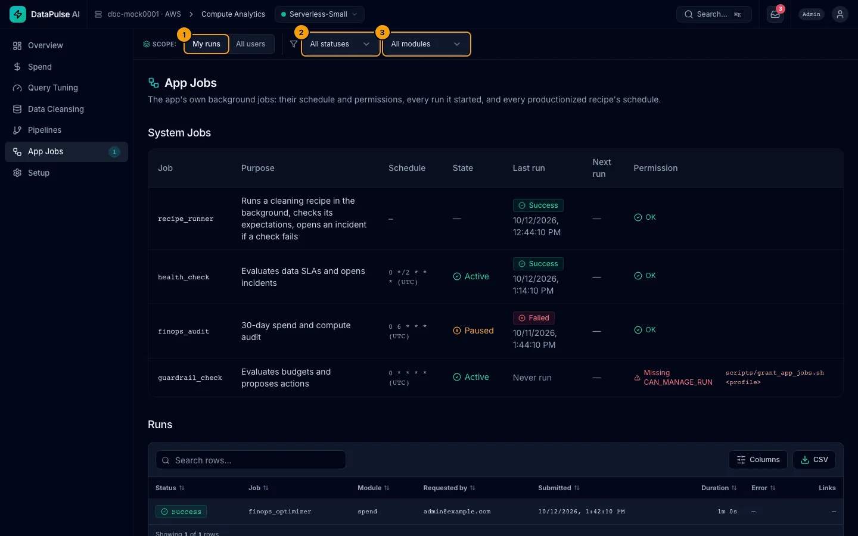Viewport: 858px width, 536px height.
Task: Click the filter funnel icon
Action: coord(294,44)
